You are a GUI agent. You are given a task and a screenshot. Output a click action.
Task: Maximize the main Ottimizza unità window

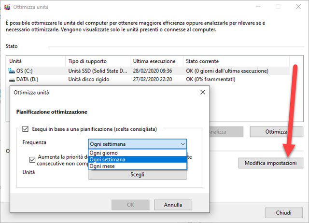coord(279,7)
